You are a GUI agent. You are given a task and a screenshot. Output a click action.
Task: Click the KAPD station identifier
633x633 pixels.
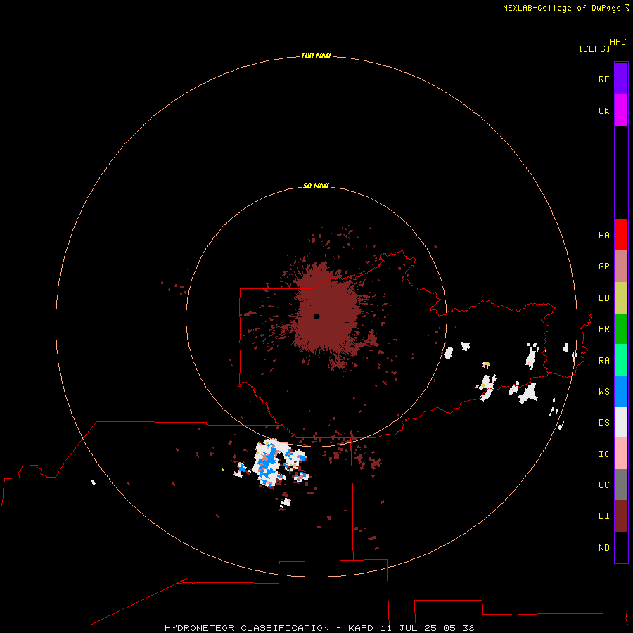(362, 628)
